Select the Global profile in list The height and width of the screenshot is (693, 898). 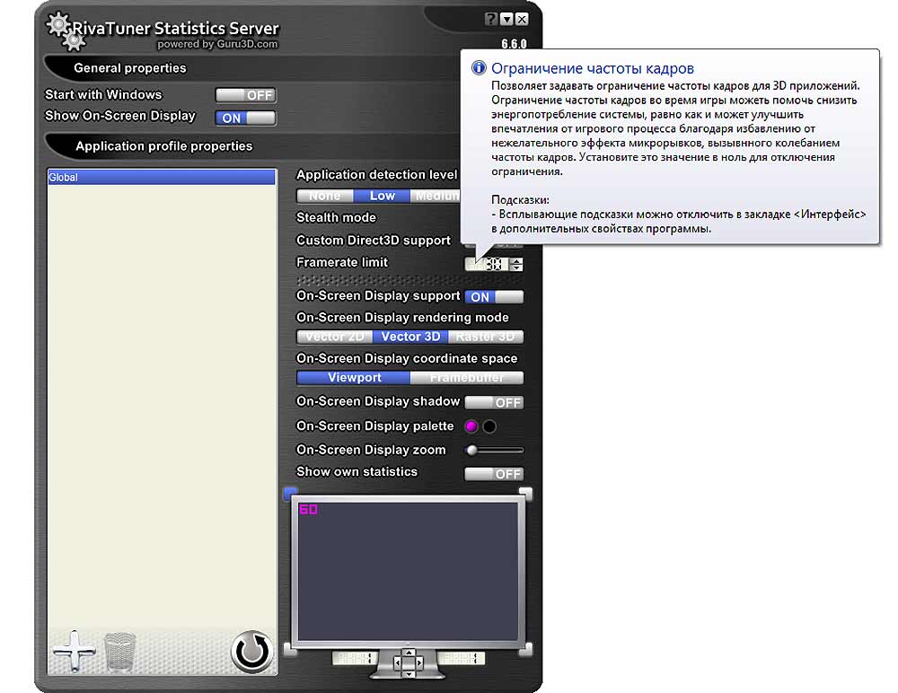[162, 177]
